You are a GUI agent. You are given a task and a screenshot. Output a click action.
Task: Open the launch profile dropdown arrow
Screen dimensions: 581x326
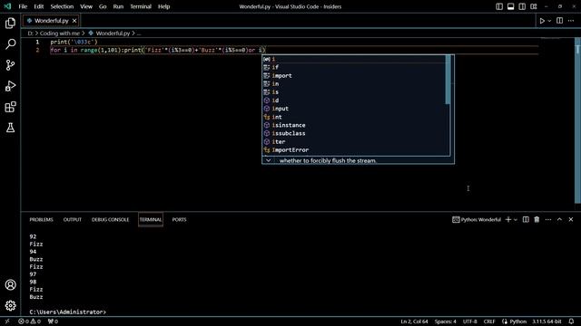click(516, 219)
